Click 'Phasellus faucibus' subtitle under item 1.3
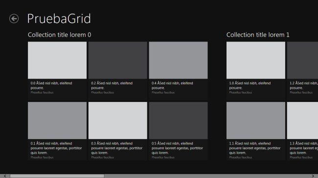Screen dimensions: 318x178 coord(301,158)
